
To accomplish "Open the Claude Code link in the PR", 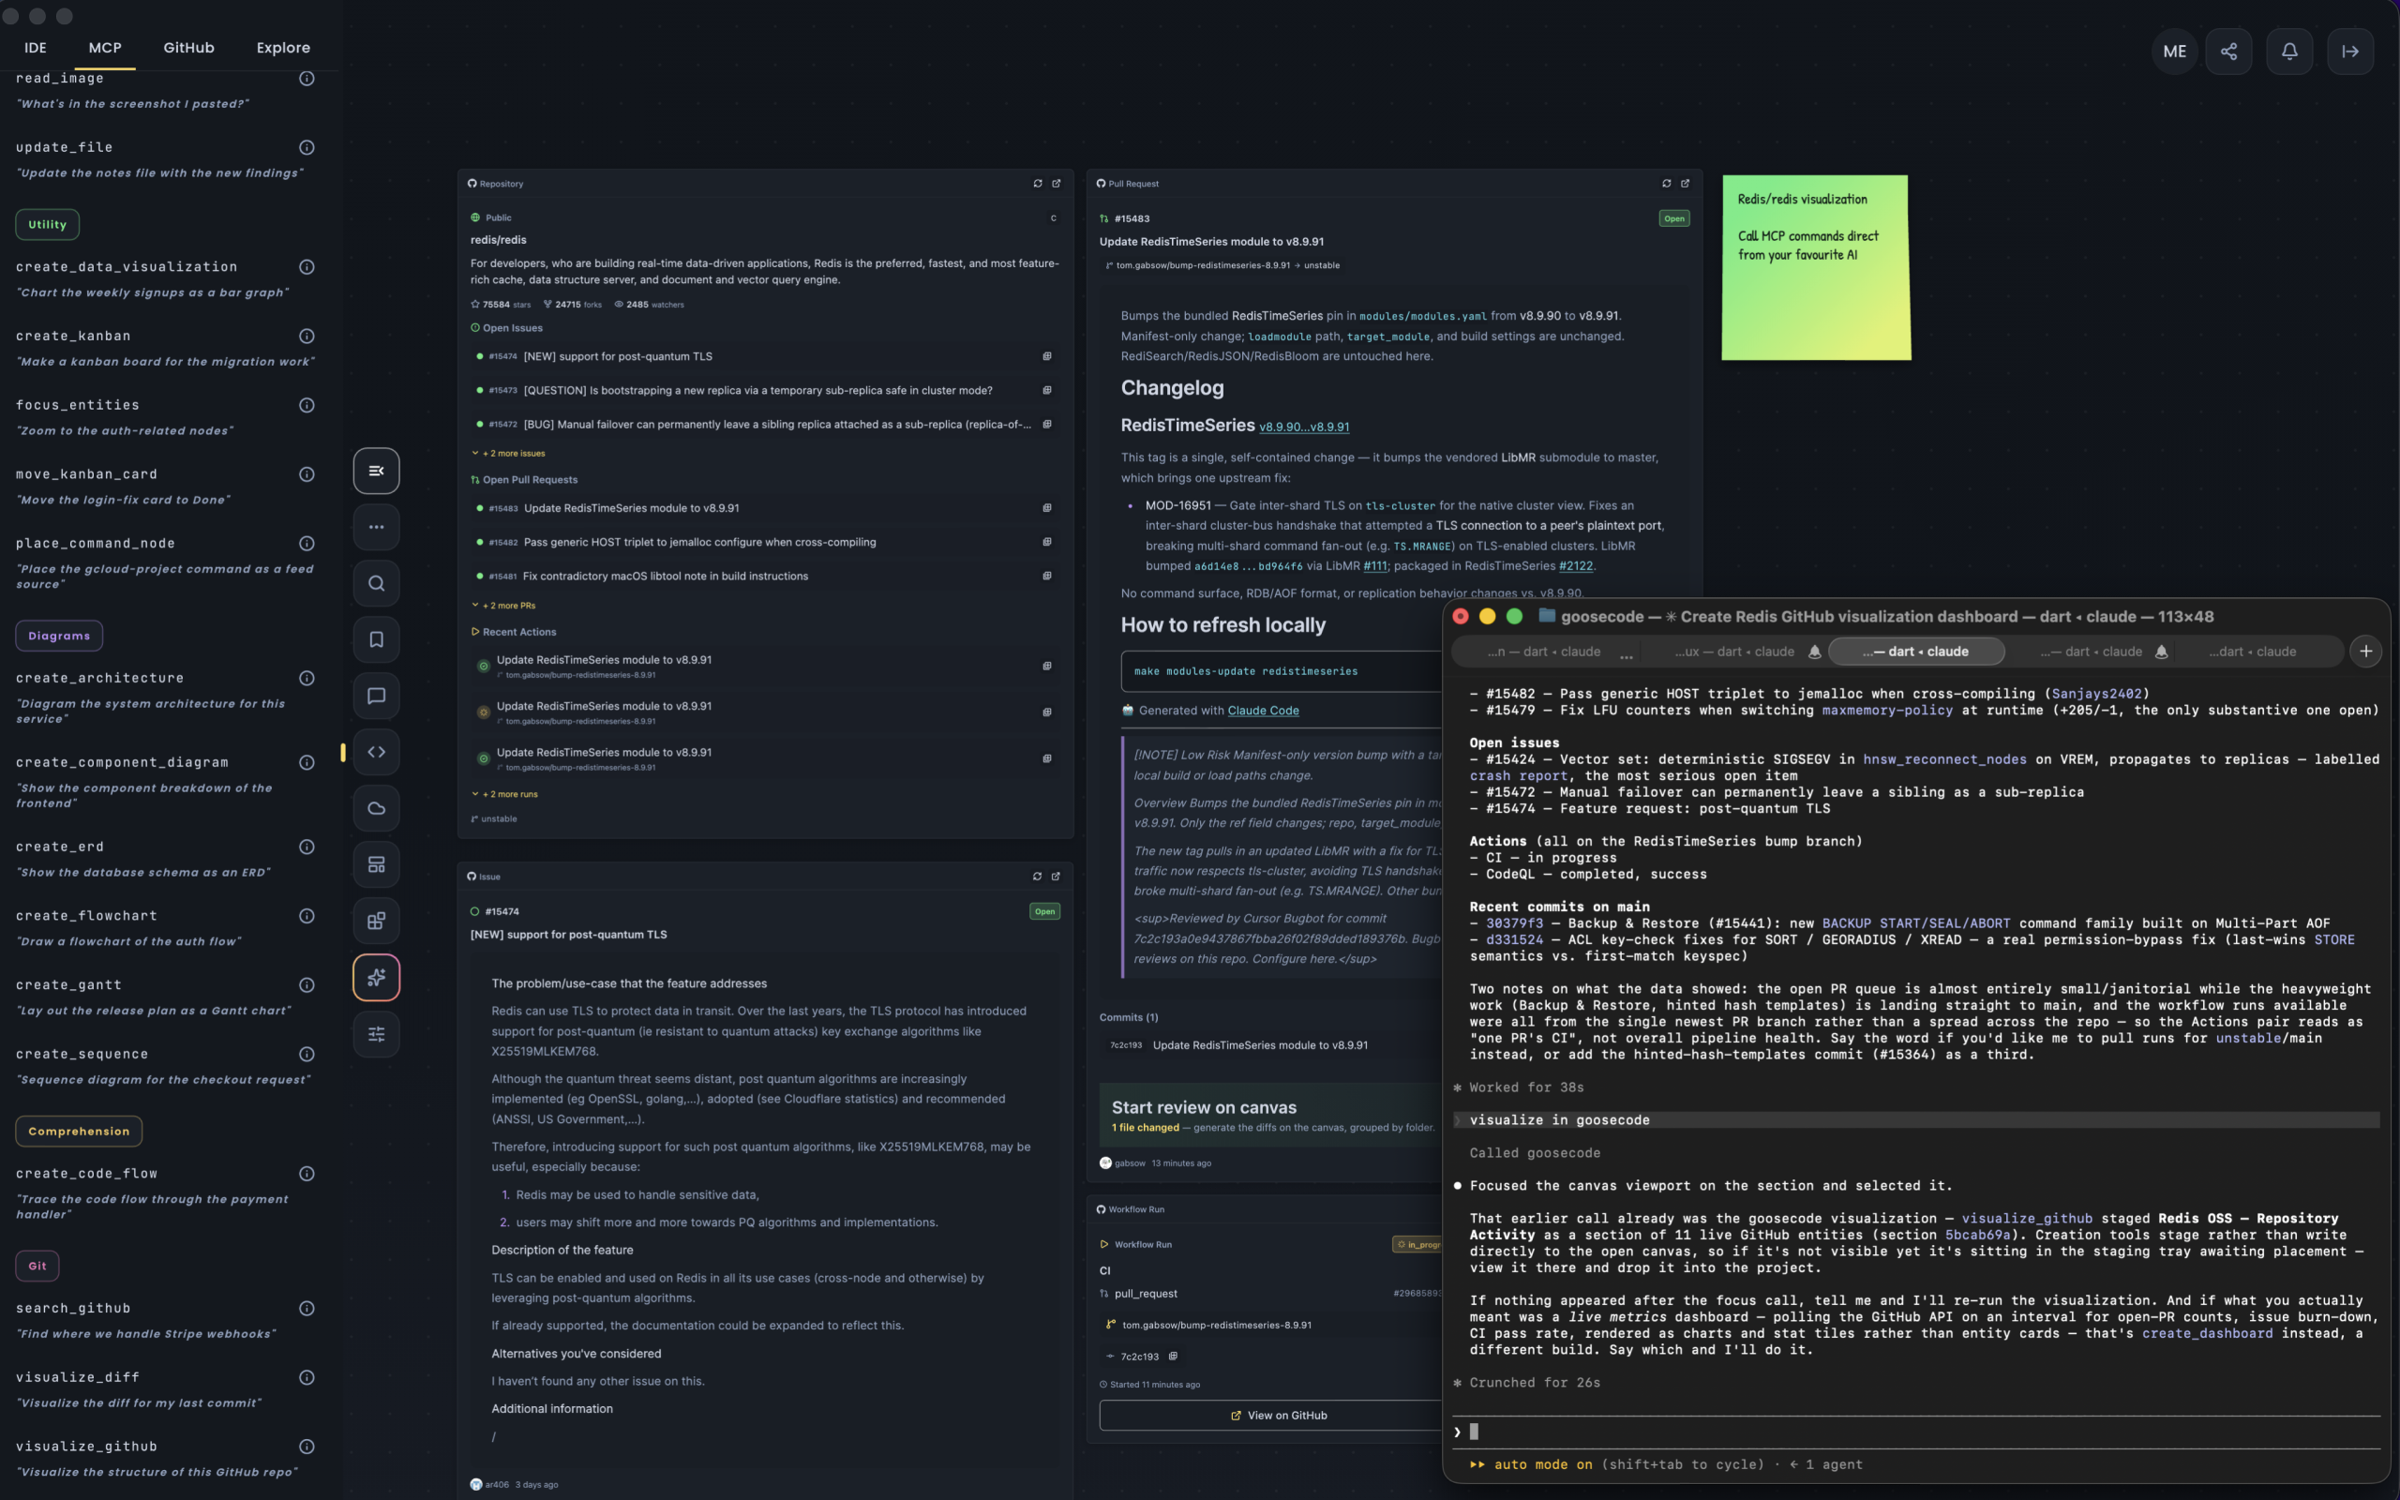I will click(1263, 711).
